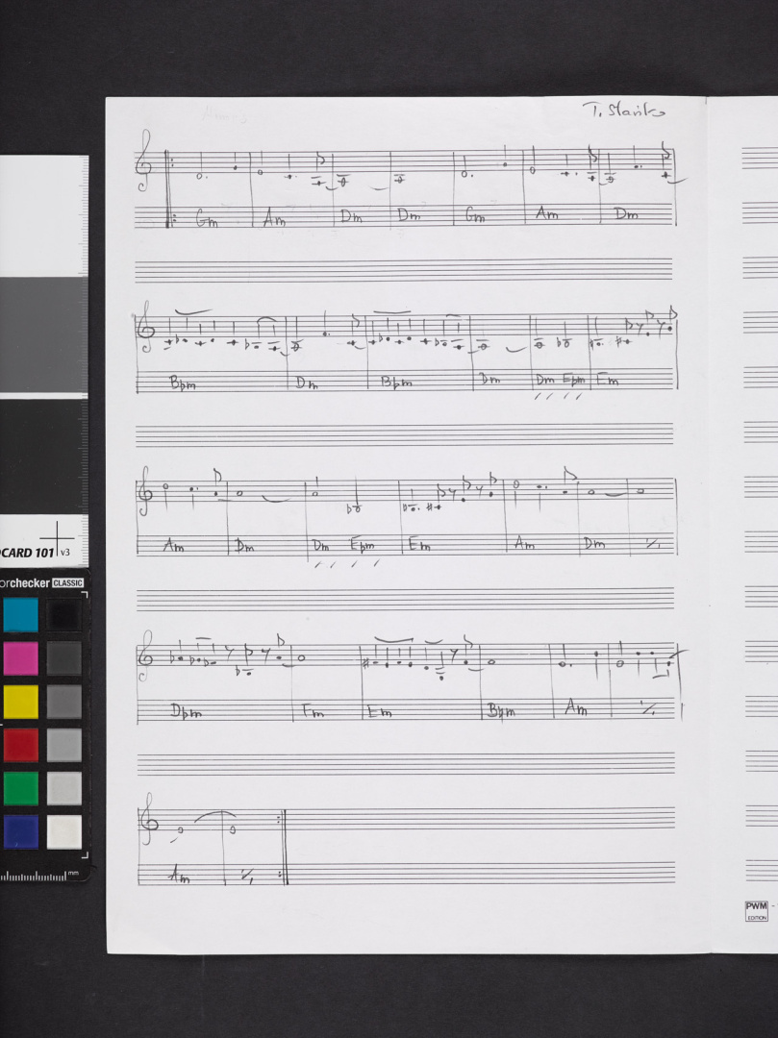Viewport: 778px width, 1038px height.
Task: Click the Gm chord right after opening repeat sign
Action: pos(207,218)
